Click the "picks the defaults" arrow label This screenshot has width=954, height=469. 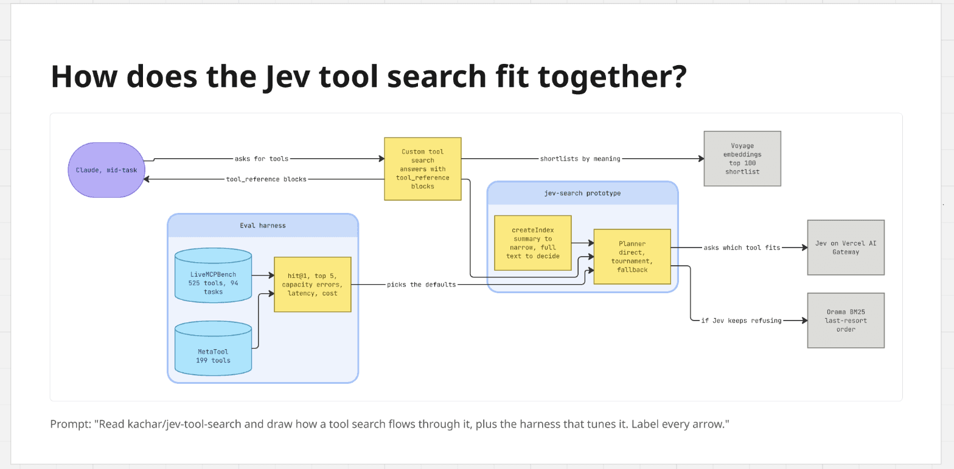pyautogui.click(x=422, y=285)
